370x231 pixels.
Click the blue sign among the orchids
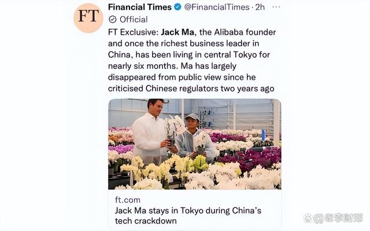(x=263, y=135)
